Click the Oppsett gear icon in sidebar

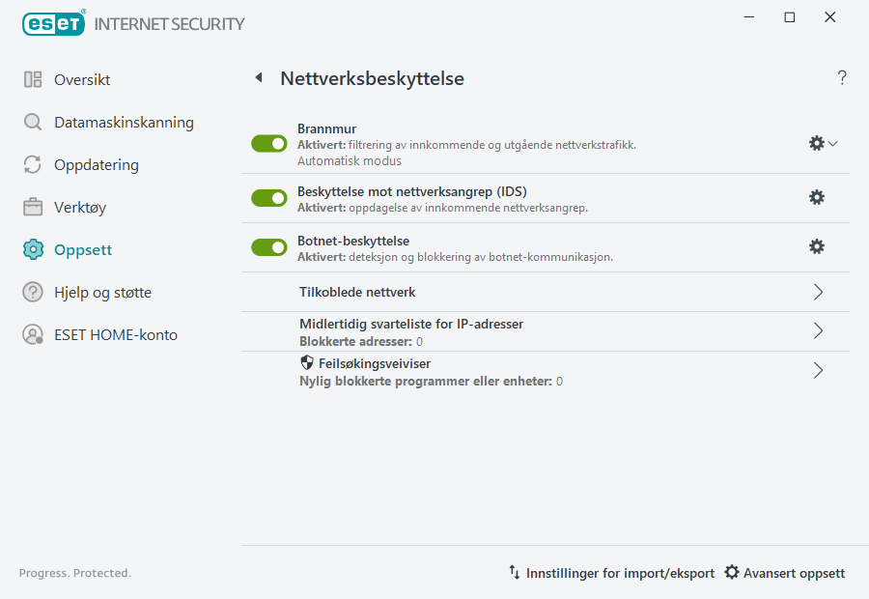(32, 249)
